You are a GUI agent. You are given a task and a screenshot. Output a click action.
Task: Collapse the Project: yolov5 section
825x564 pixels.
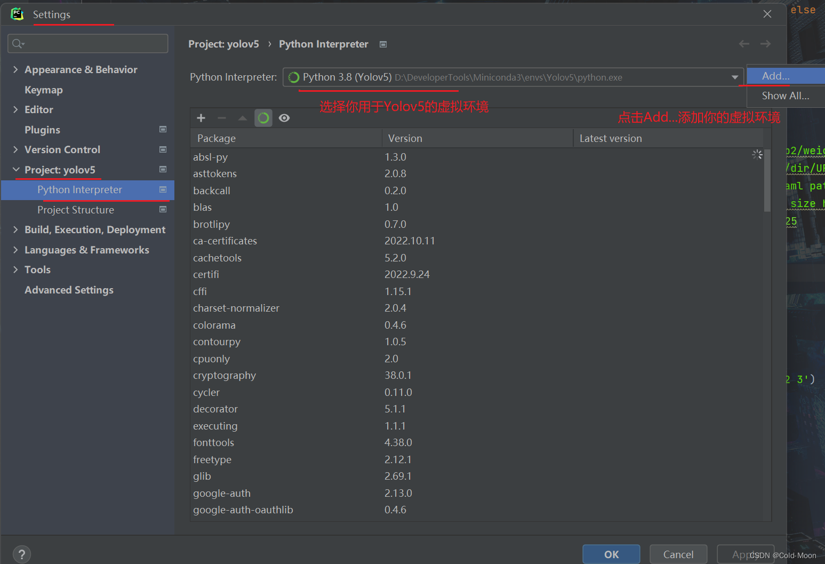point(15,170)
